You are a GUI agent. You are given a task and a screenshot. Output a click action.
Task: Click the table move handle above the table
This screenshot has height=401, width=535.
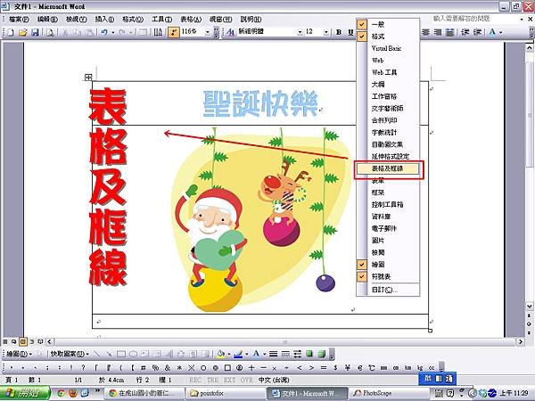(x=88, y=78)
